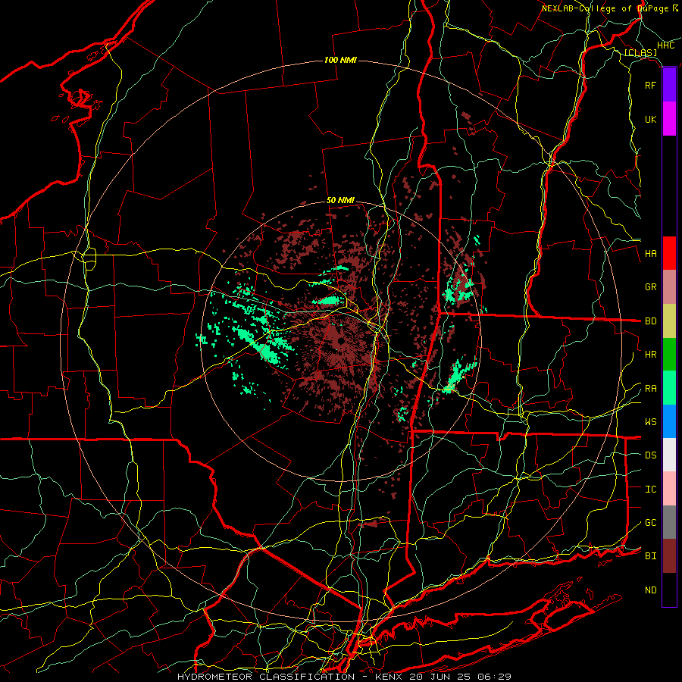Viewport: 682px width, 682px height.
Task: Click the IC legend label
Action: 651,490
